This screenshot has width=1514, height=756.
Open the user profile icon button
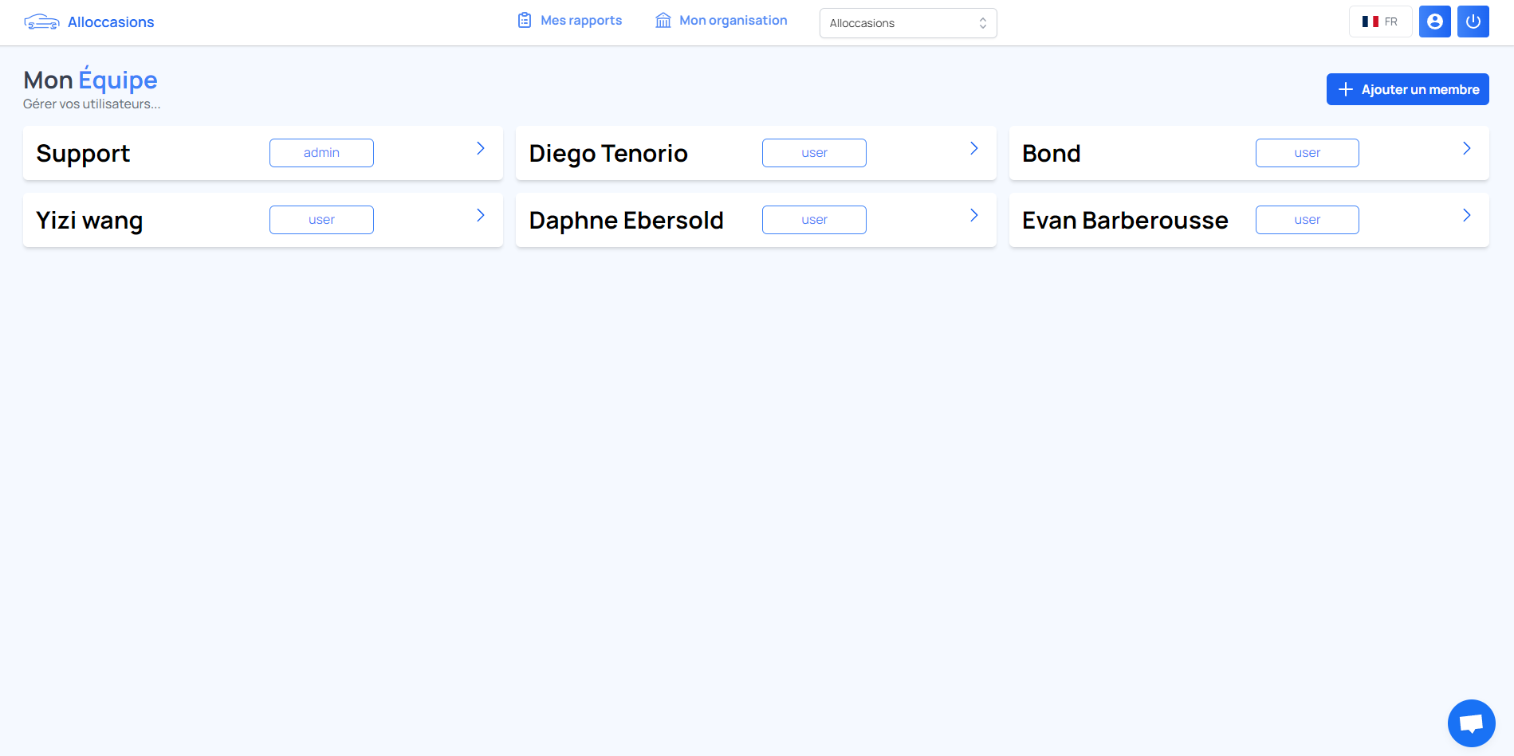point(1434,22)
